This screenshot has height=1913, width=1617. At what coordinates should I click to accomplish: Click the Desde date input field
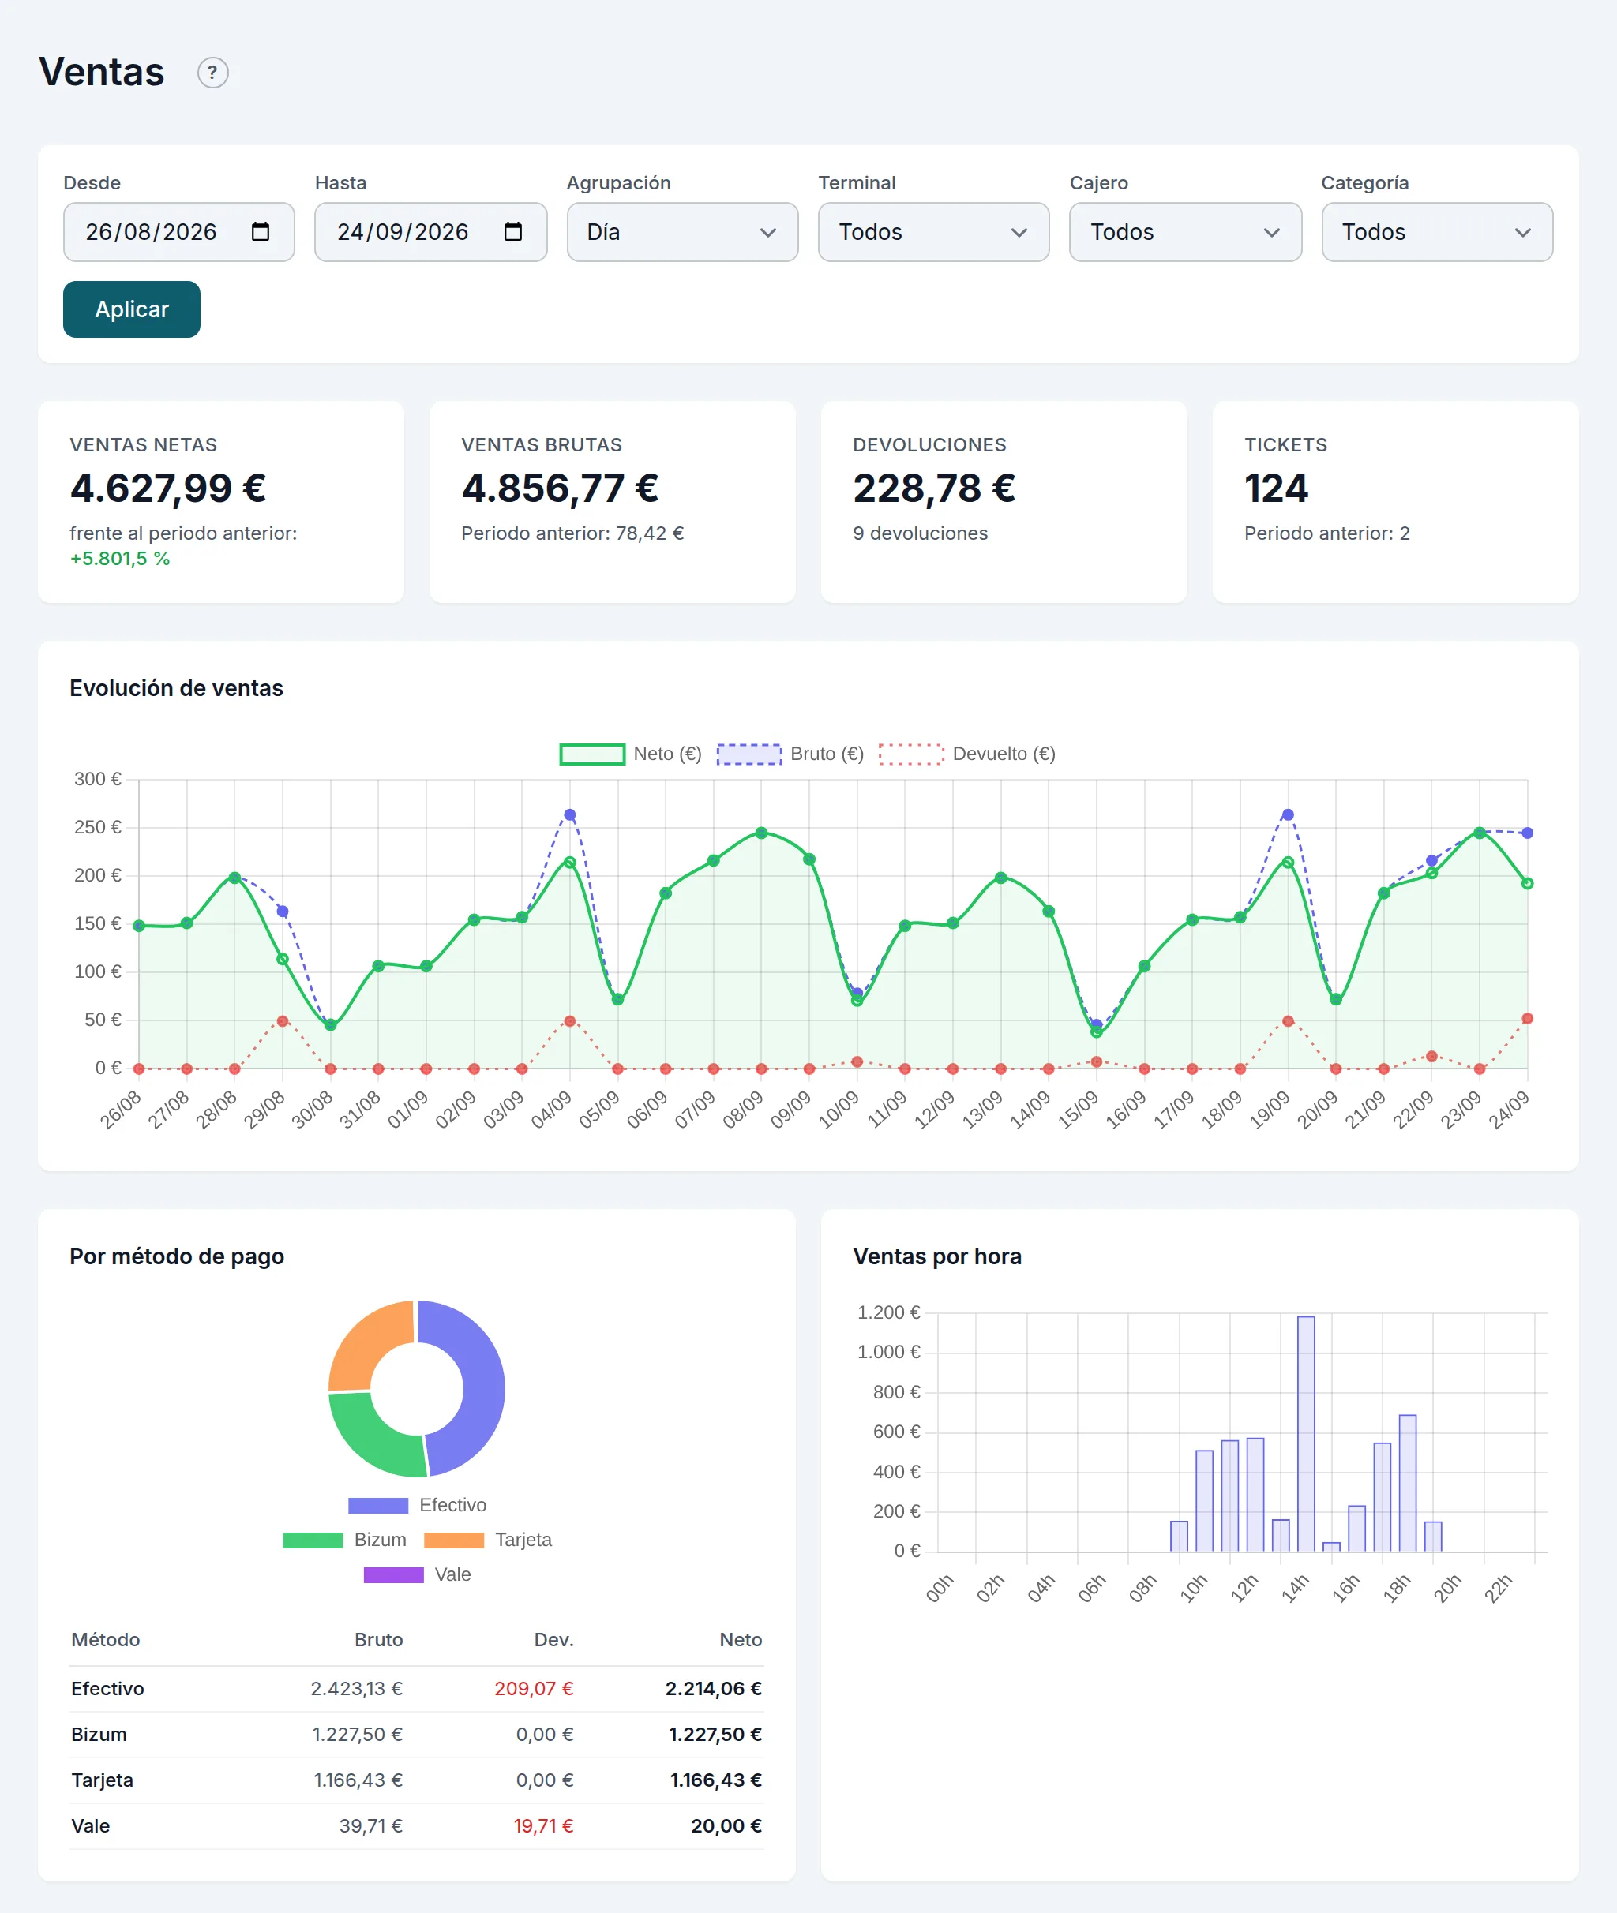pos(178,232)
